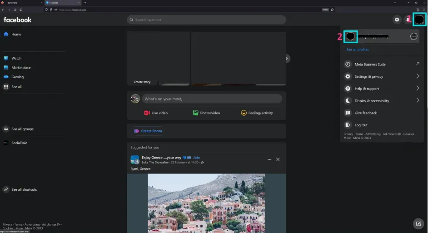
Task: Click the Enjoy Greece group avatar
Action: pyautogui.click(x=135, y=159)
